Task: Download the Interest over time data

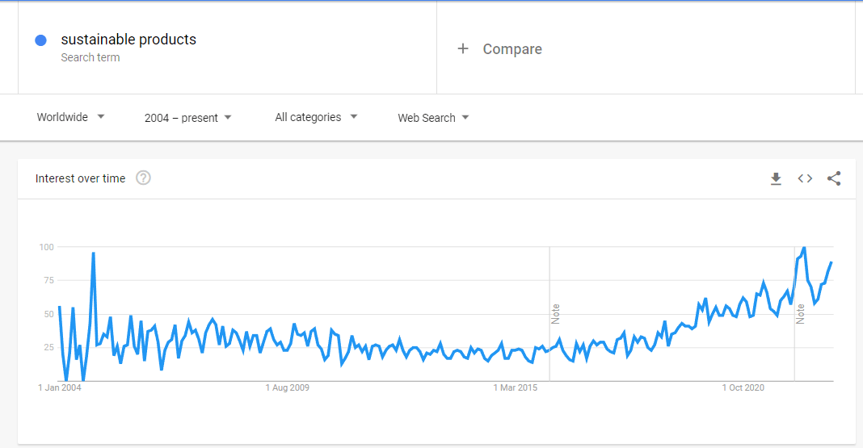Action: pos(776,178)
